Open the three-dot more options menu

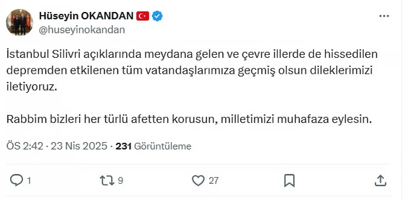click(x=384, y=16)
